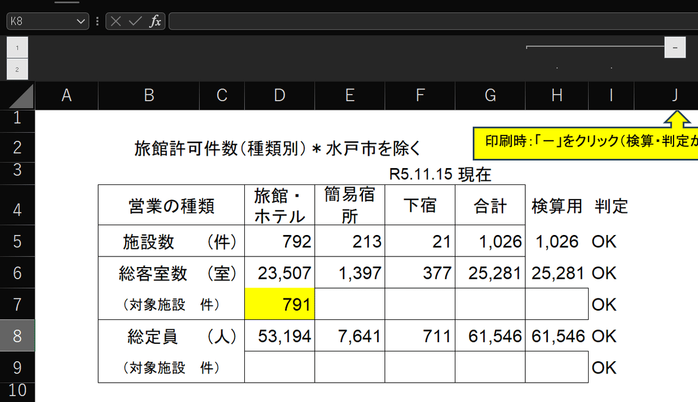
Task: Select the 下宿 header cell
Action: (x=420, y=205)
